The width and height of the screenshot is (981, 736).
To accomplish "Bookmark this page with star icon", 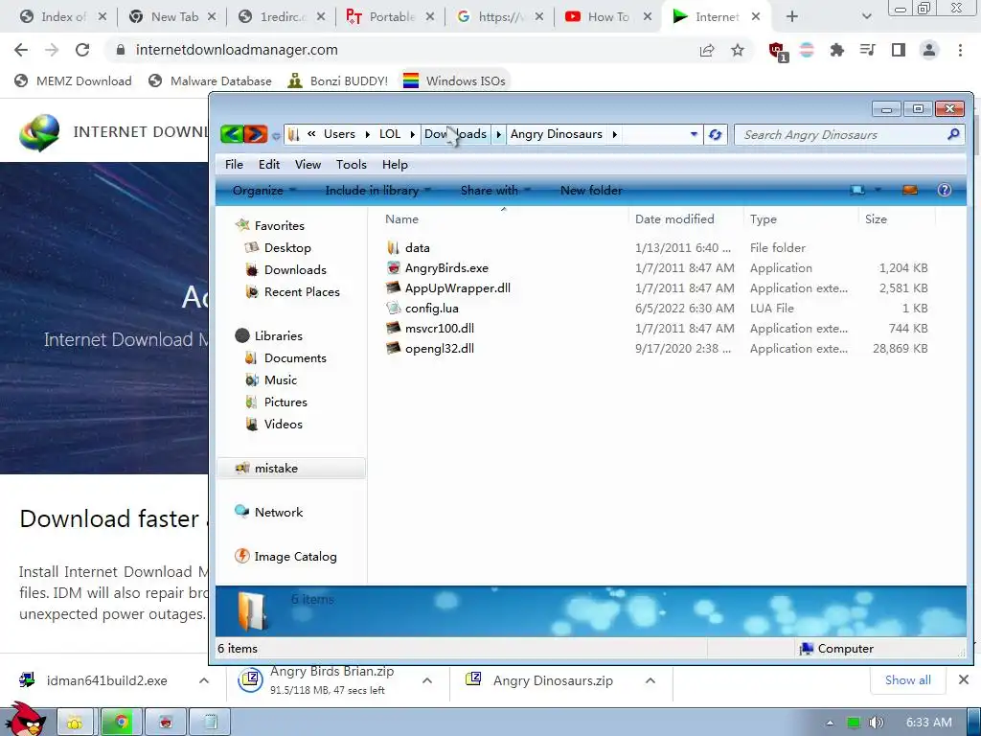I will pos(738,50).
